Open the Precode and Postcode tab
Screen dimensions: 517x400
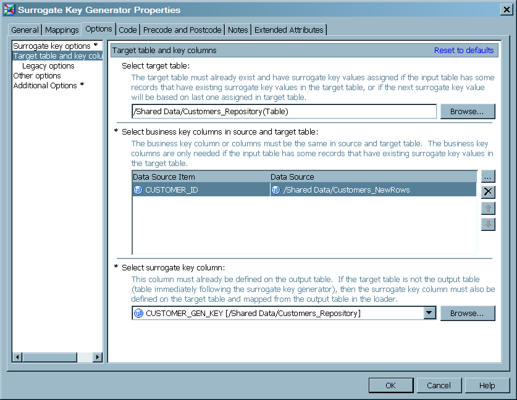click(x=182, y=29)
